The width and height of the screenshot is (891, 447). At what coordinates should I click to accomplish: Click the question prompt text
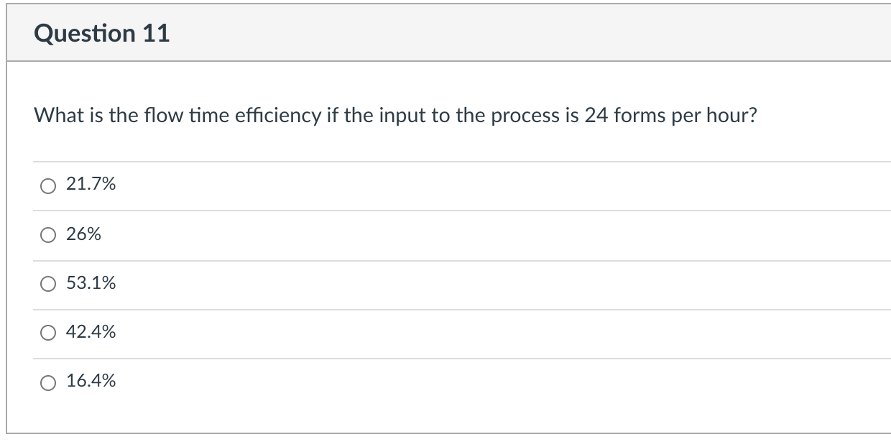click(x=395, y=114)
